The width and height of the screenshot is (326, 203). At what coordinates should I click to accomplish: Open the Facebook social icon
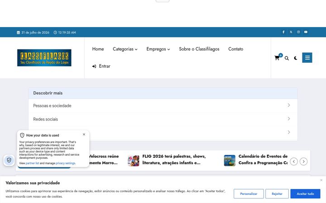283,32
